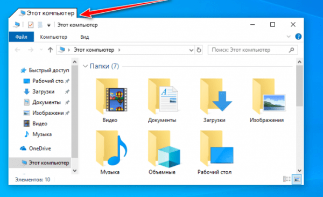Open Explorer help with the question mark
Screen dimensions: 323x197
pyautogui.click(x=298, y=37)
